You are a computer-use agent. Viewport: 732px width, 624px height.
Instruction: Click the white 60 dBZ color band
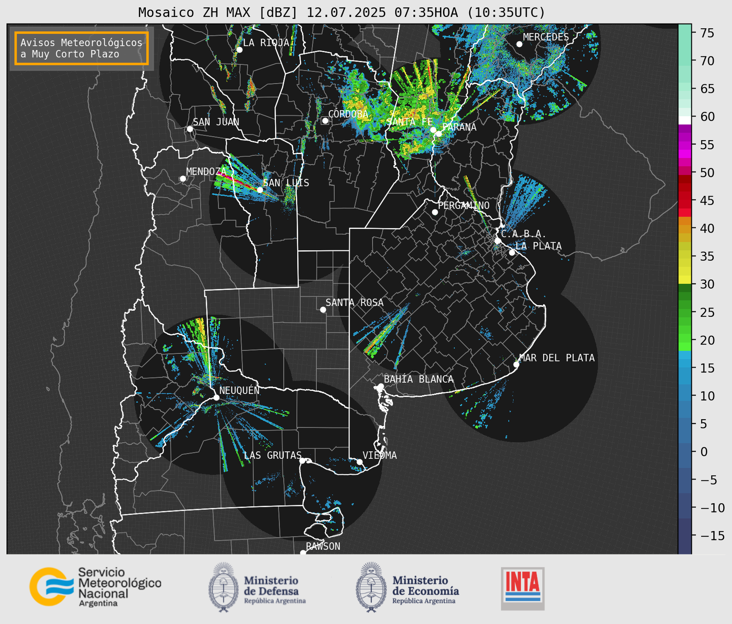pos(685,120)
